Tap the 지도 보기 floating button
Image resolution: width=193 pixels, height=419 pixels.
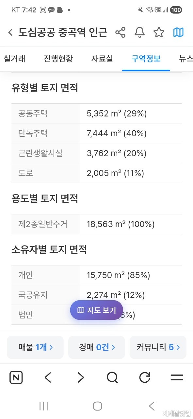click(x=97, y=310)
